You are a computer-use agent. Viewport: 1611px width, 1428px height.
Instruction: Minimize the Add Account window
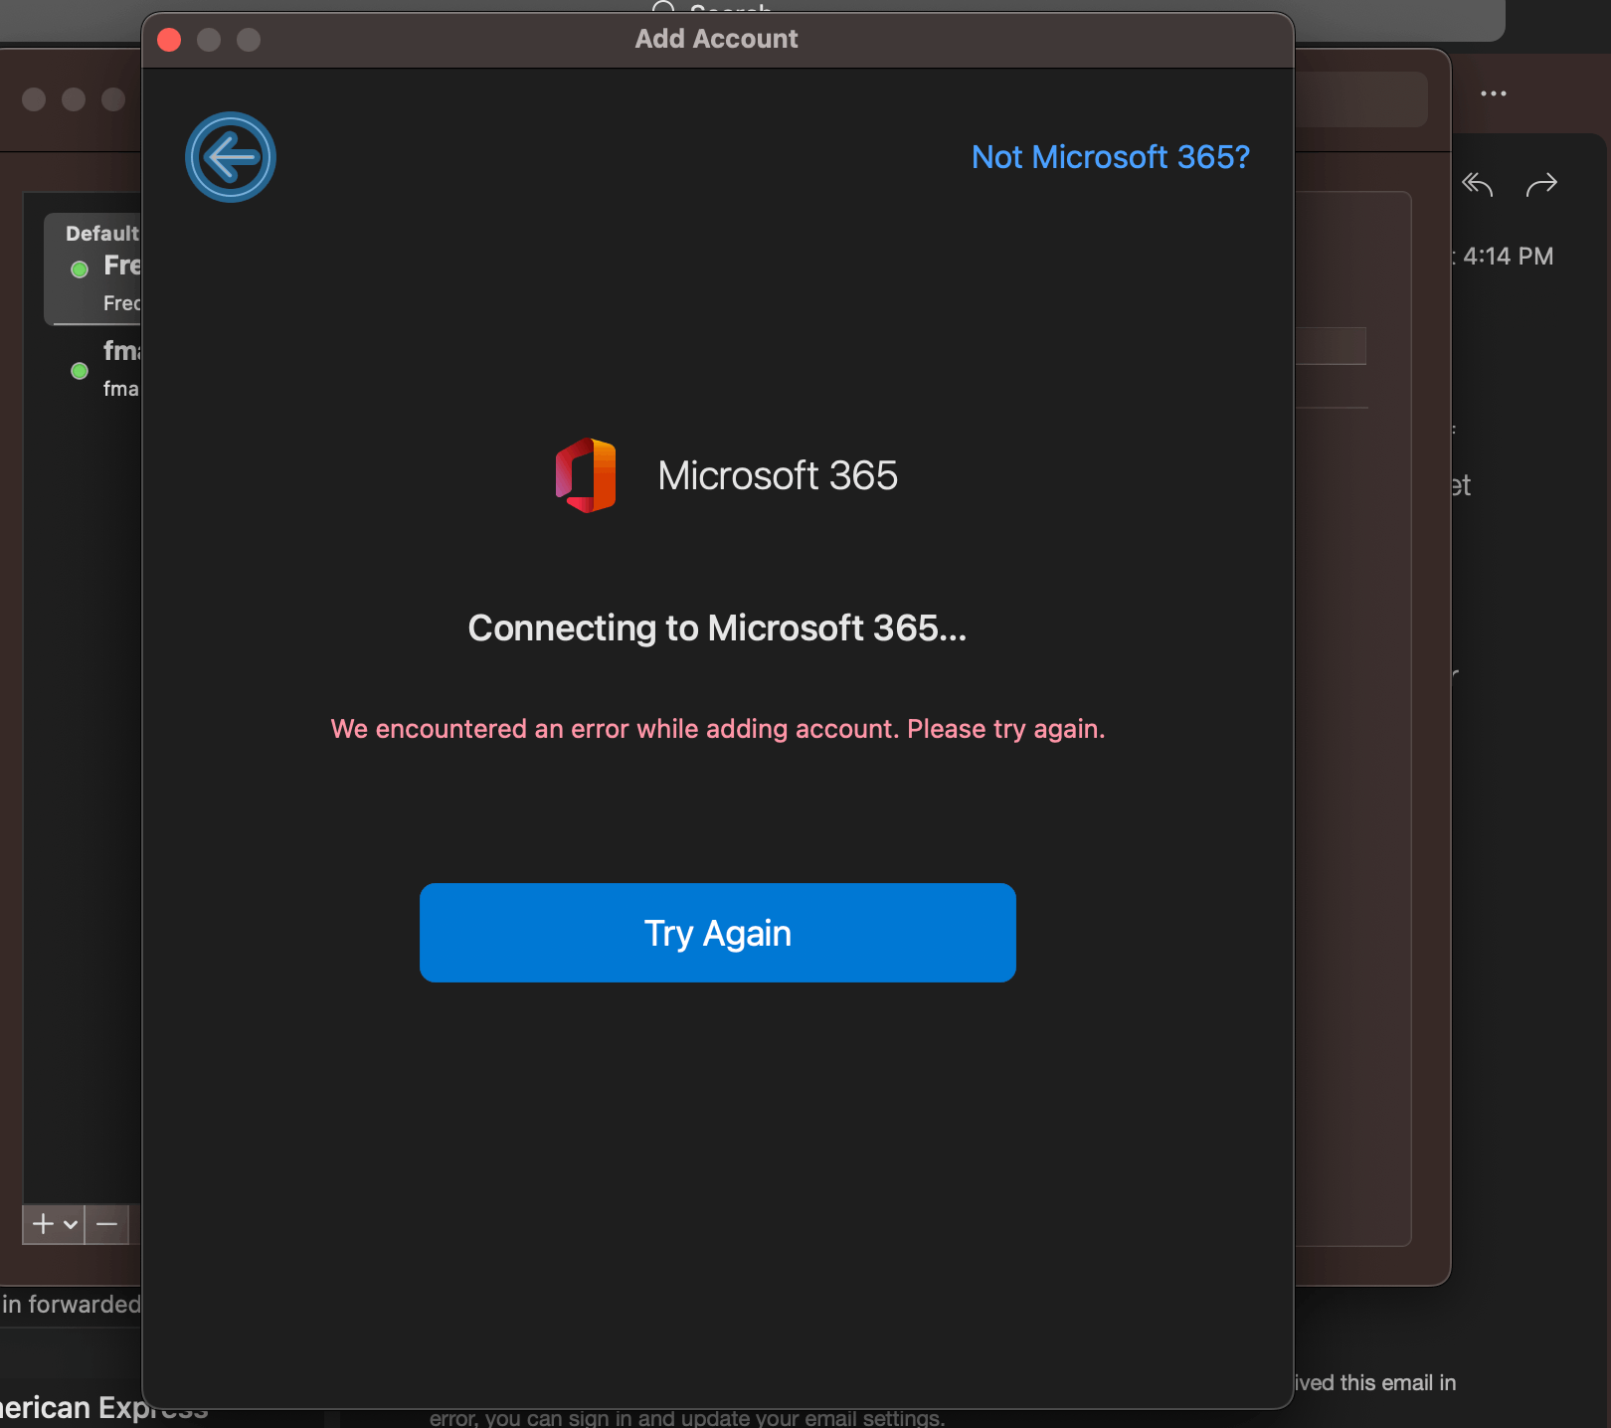click(209, 40)
